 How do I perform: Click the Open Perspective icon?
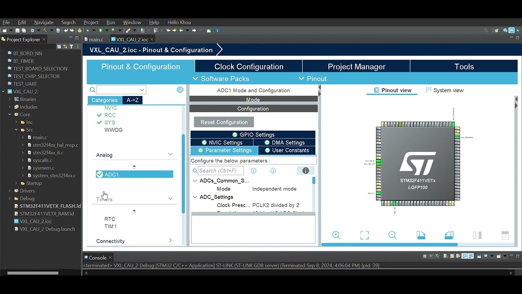(x=496, y=30)
